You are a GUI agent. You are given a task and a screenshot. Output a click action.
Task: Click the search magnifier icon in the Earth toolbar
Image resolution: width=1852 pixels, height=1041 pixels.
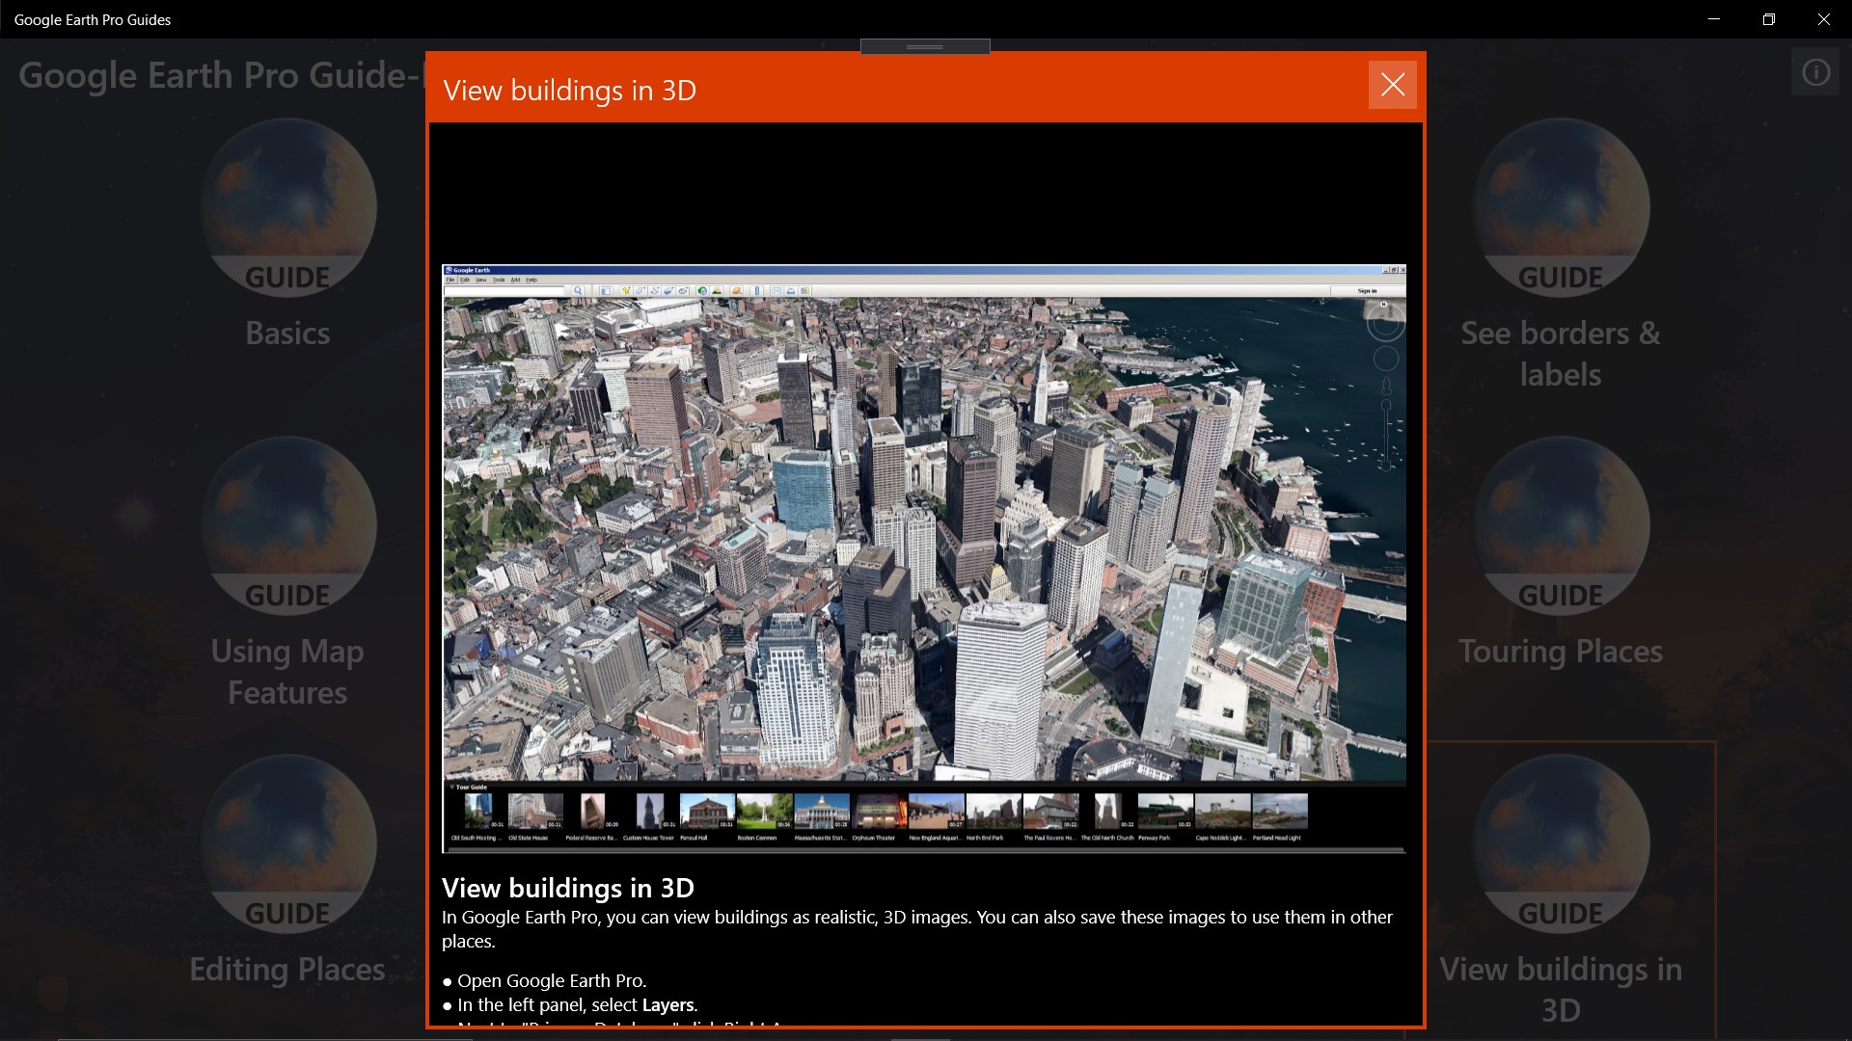578,290
